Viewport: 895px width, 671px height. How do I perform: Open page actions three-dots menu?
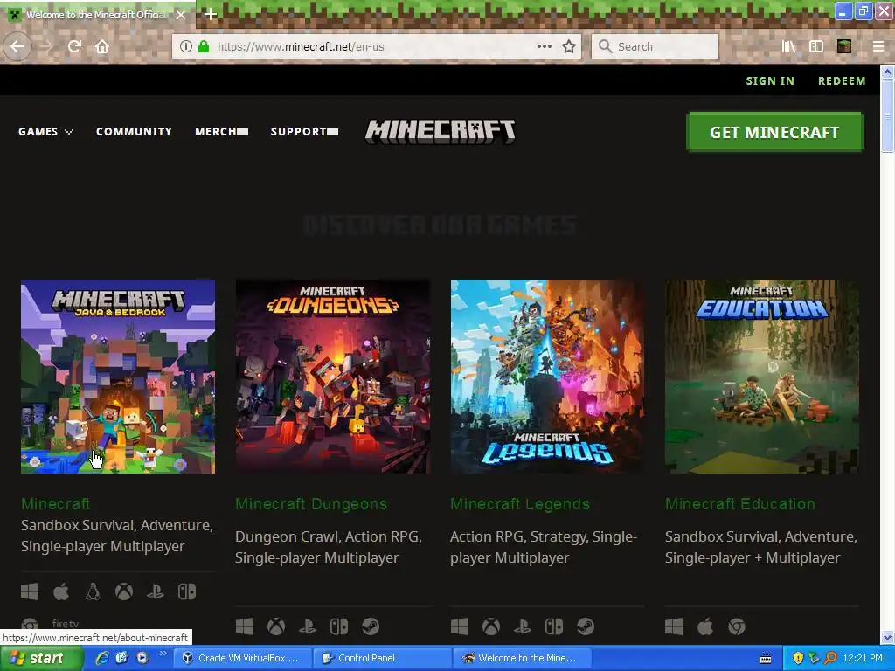pos(545,46)
